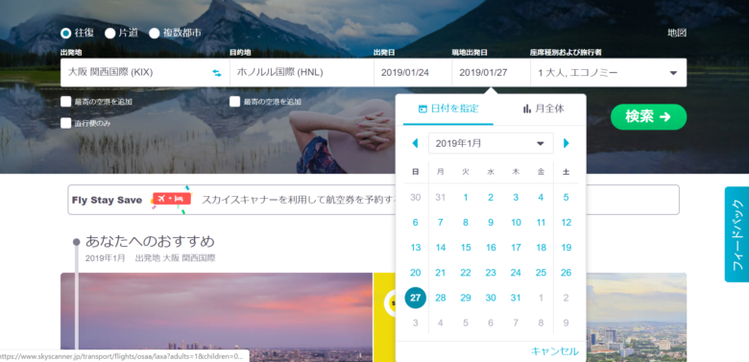The image size is (749, 362).
Task: Select the 複数都市 multi-city radio button
Action: [154, 34]
